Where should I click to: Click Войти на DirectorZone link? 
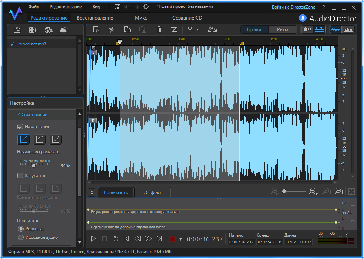[294, 7]
